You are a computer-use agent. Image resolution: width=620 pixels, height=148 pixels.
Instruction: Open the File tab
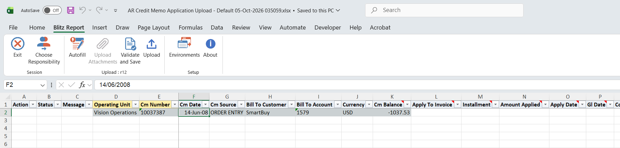pos(13,27)
